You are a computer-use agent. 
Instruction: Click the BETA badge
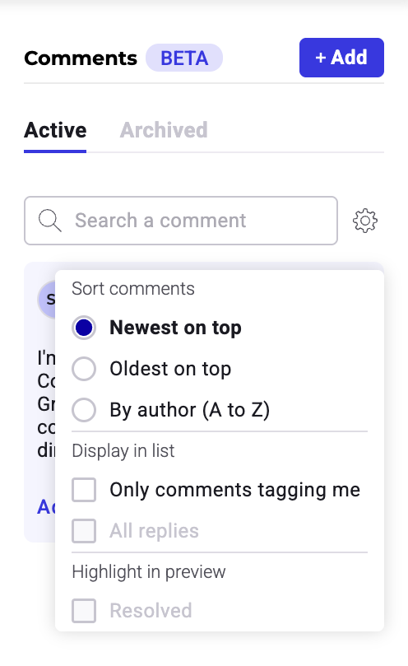click(184, 58)
